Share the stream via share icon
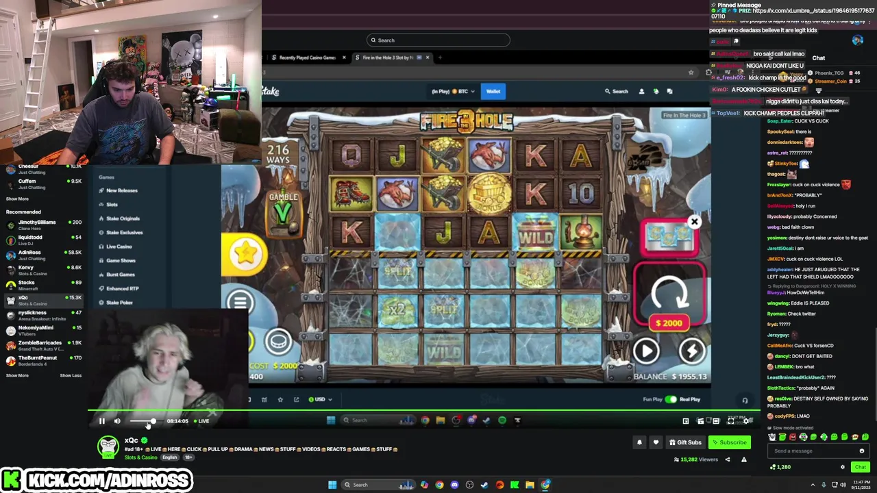The image size is (877, 493). pos(728,459)
